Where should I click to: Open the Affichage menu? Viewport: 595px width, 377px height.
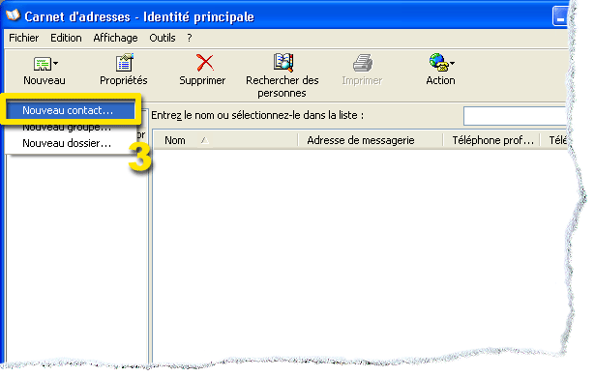point(115,38)
